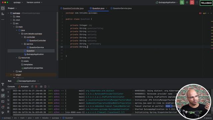Open the Project view dropdown

coord(12,8)
